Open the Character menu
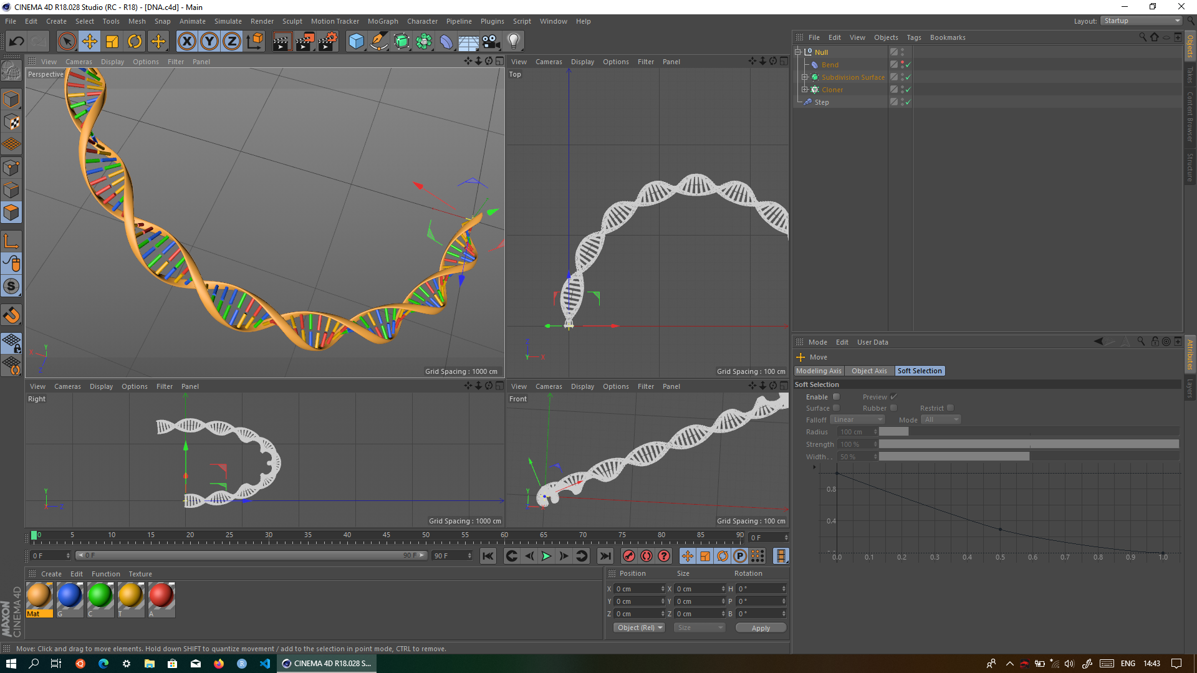Viewport: 1197px width, 673px height. click(423, 21)
